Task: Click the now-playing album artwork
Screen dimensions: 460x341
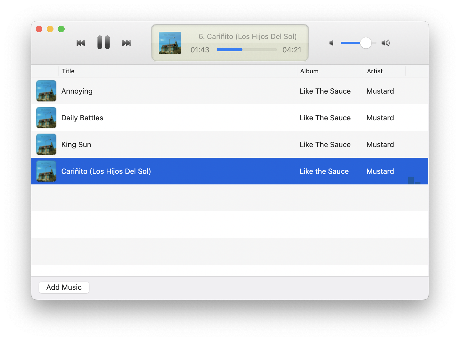Action: (170, 43)
